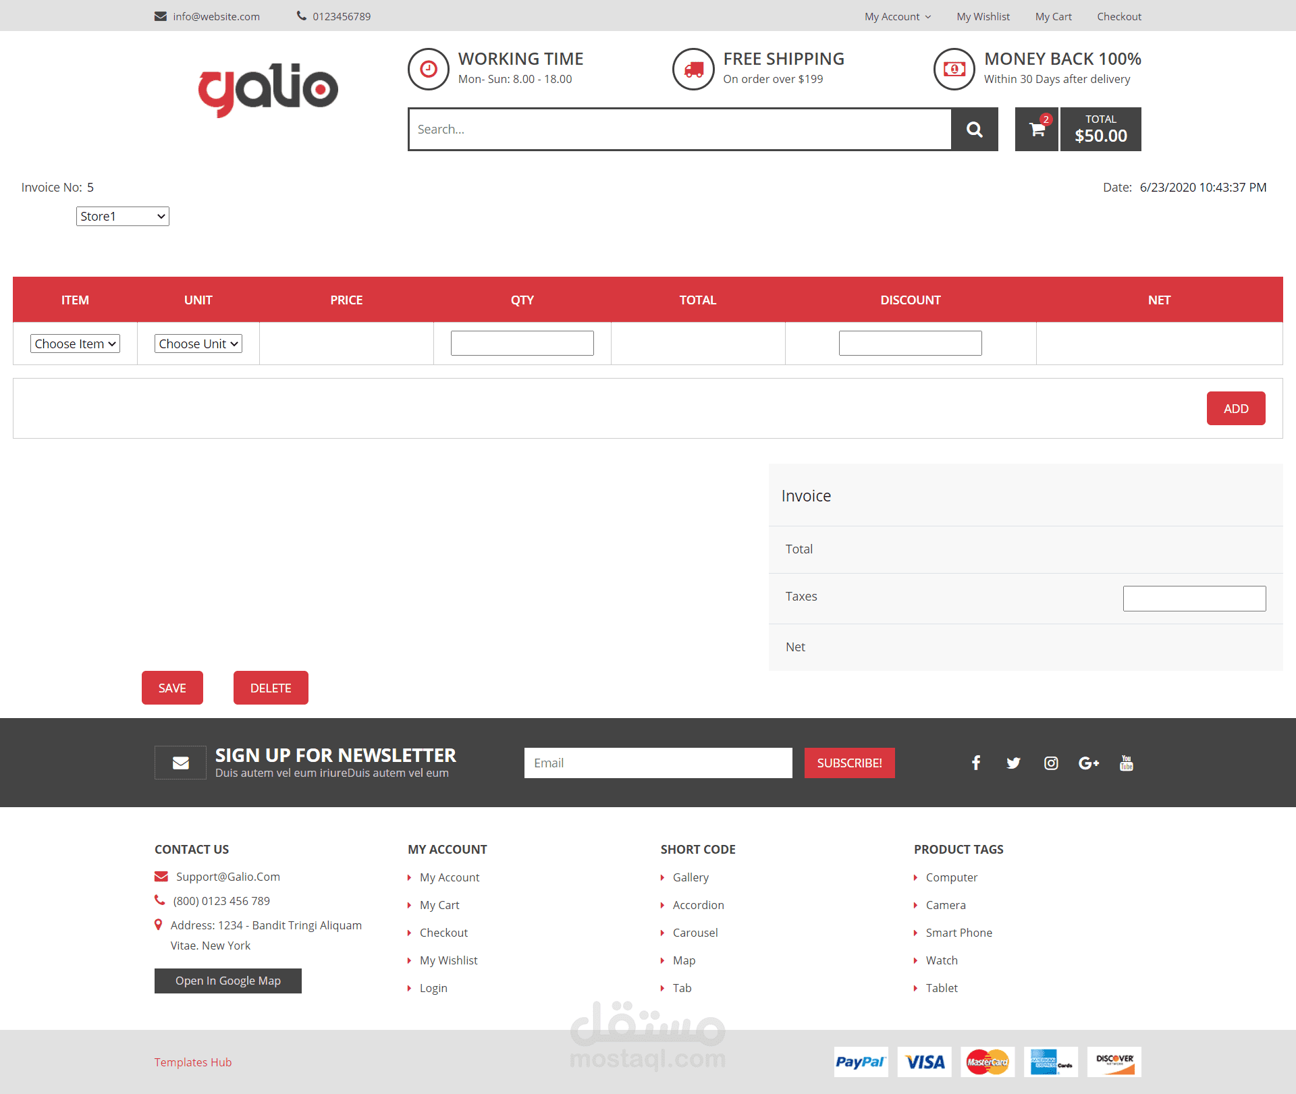Click the search magnifier icon
1296x1094 pixels.
974,129
